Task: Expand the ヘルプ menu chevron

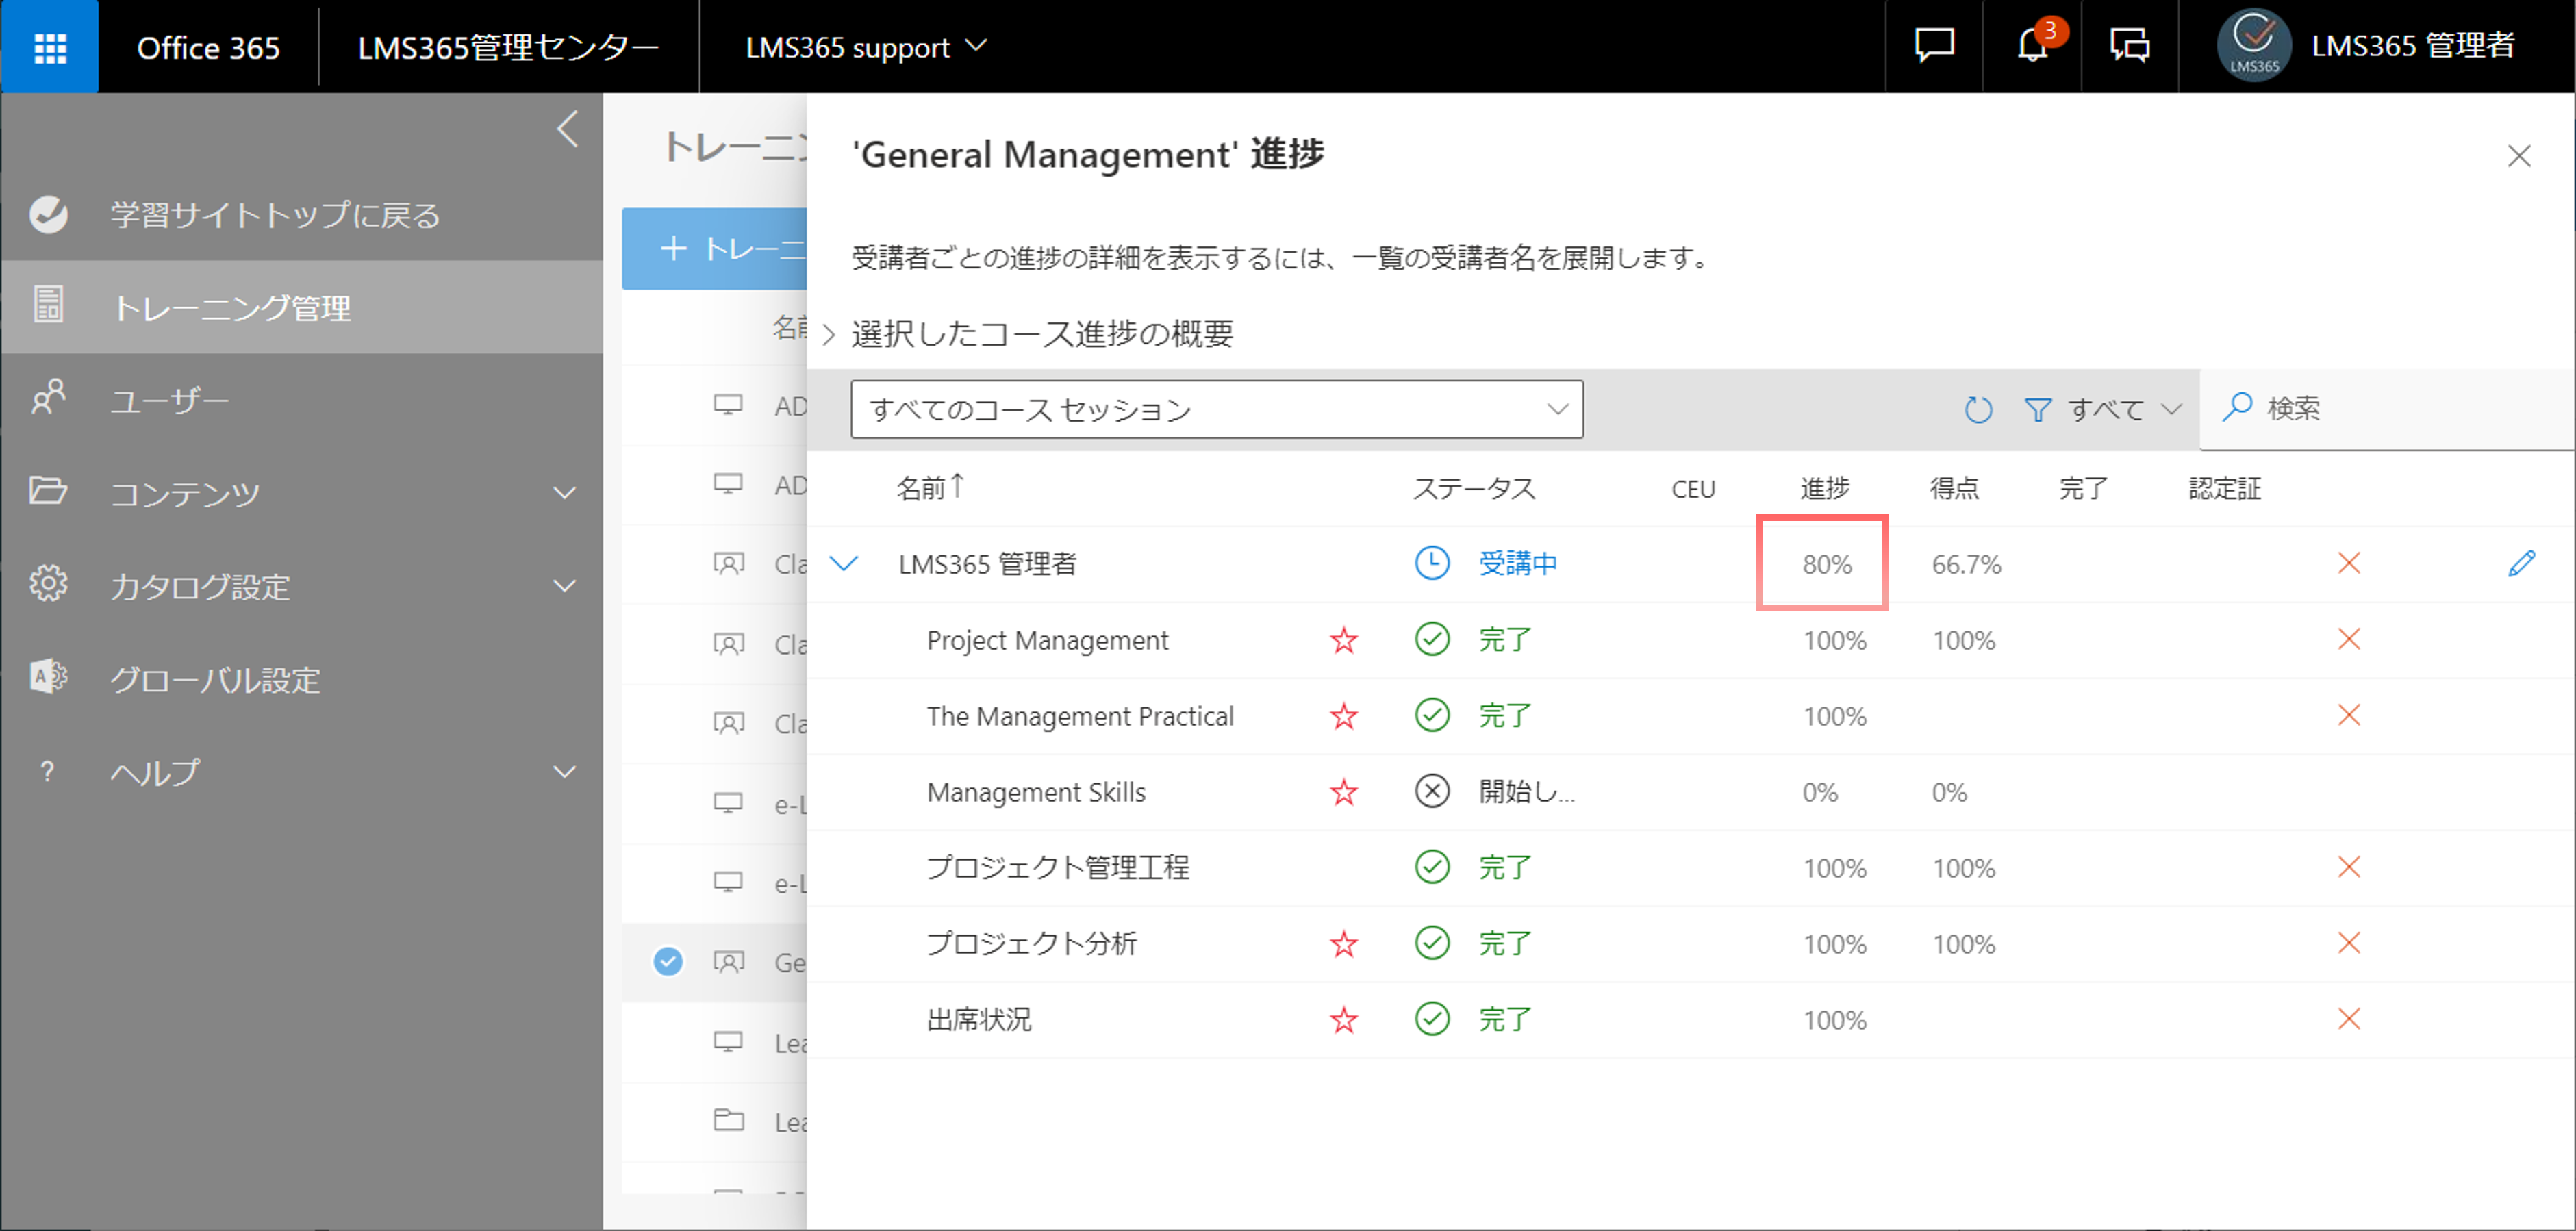Action: 565,772
